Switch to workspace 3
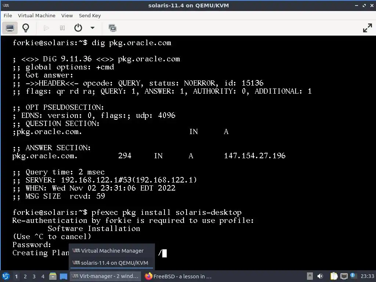This screenshot has height=282, width=376. coord(34,276)
